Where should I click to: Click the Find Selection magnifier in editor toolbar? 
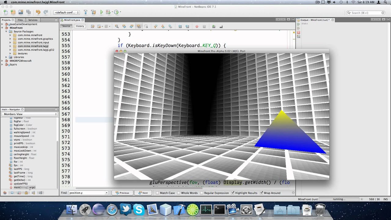pyautogui.click(x=117, y=26)
